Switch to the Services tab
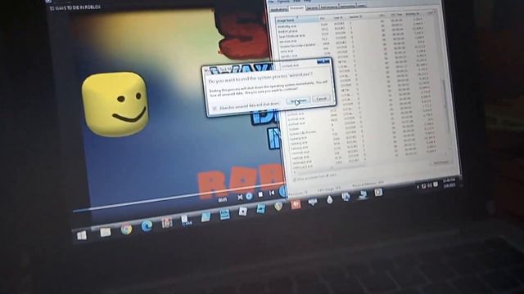 pyautogui.click(x=312, y=7)
